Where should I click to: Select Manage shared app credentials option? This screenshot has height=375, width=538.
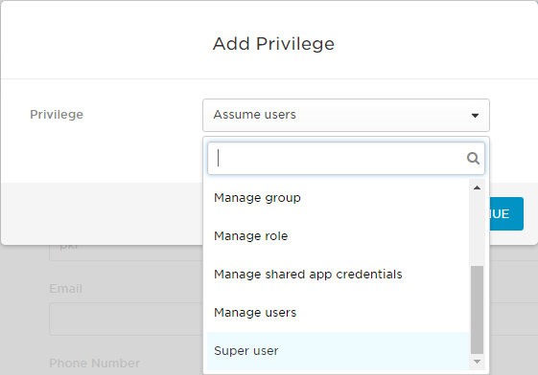[338, 275]
